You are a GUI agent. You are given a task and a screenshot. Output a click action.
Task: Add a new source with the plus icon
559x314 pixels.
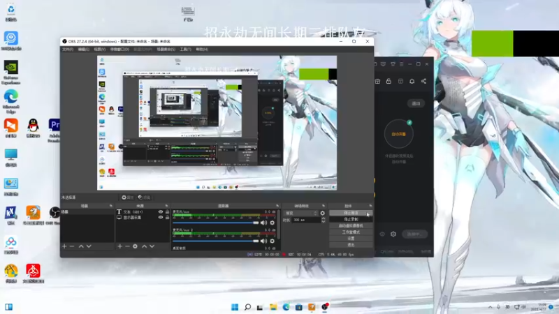click(119, 246)
